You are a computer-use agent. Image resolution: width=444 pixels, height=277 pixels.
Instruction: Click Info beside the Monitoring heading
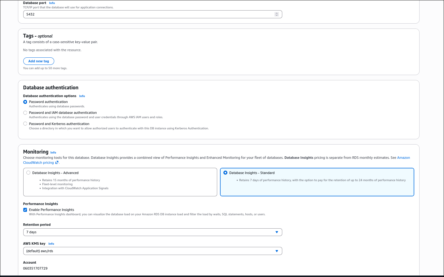[x=53, y=152]
